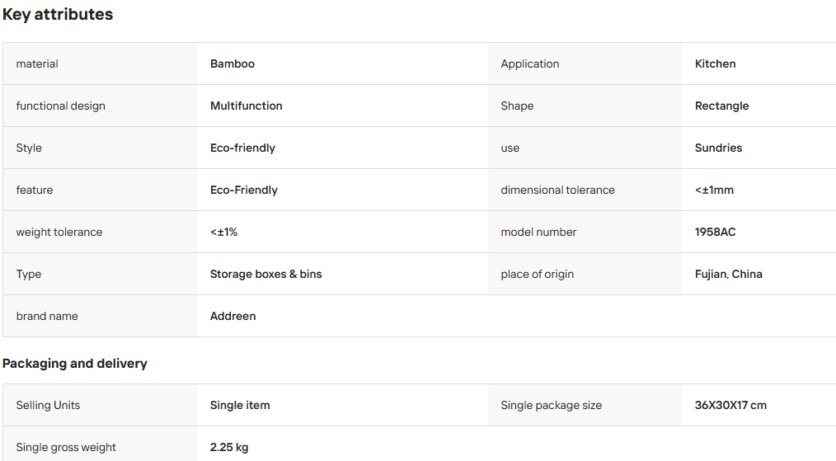Viewport: 836px width, 461px height.
Task: Click the Key attributes heading
Action: tap(58, 14)
